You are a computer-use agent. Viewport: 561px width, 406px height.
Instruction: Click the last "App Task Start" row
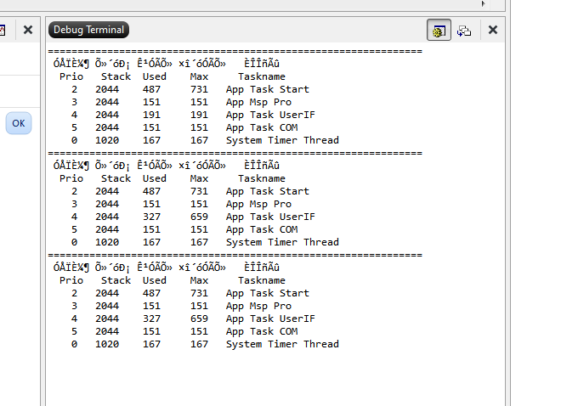coord(267,293)
